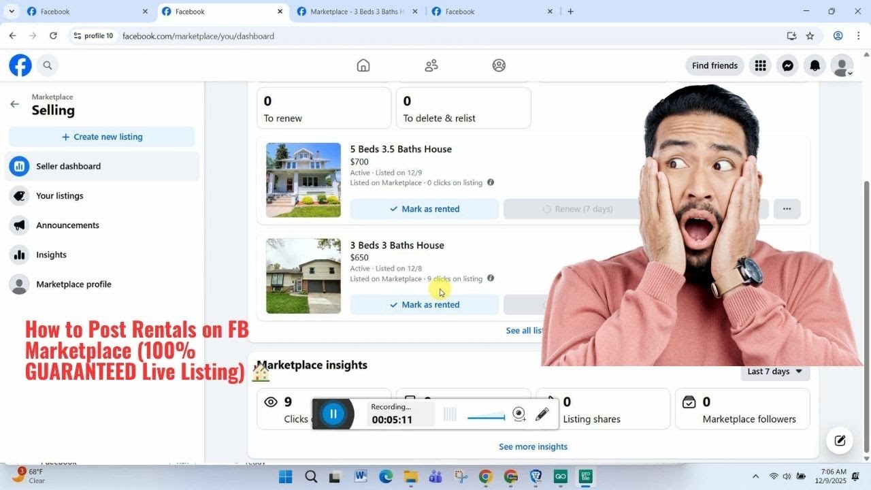
Task: Pause the screen recording
Action: tap(333, 414)
